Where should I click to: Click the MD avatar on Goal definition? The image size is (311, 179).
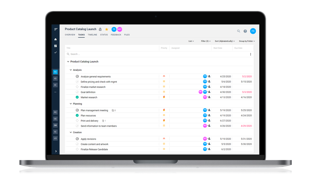pos(200,92)
